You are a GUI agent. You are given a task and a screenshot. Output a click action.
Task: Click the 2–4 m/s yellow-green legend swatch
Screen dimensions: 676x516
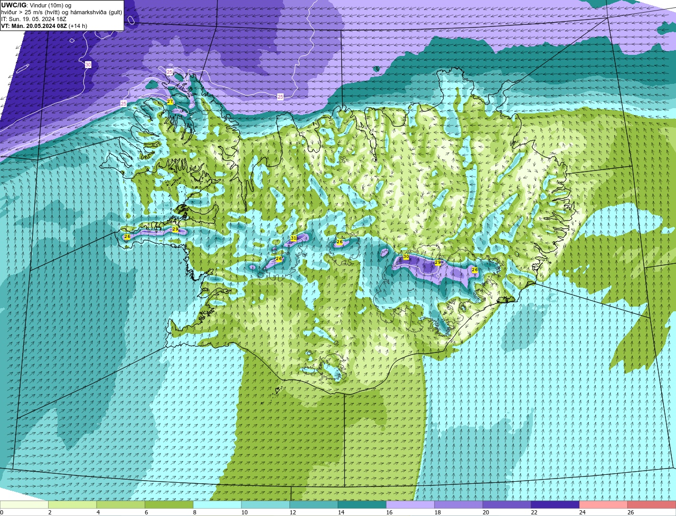[73, 504]
